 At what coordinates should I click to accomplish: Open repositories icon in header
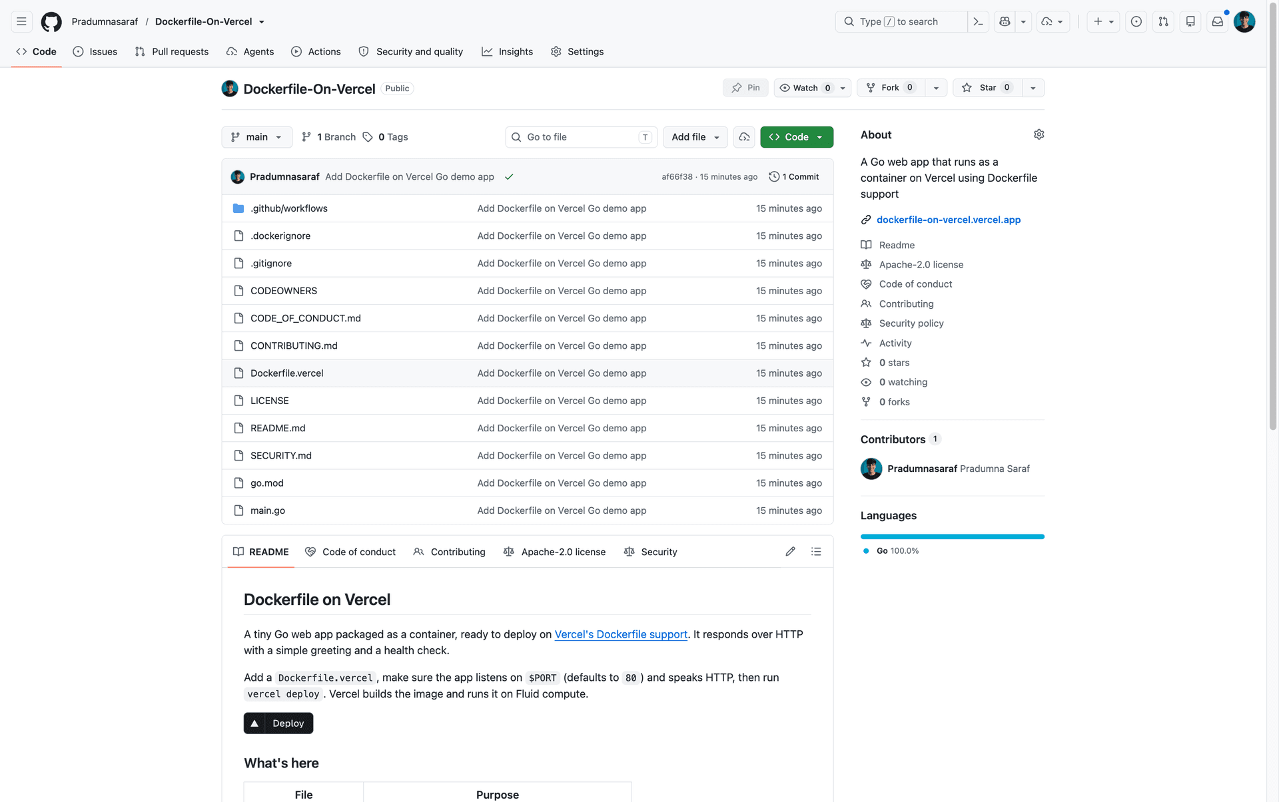(1190, 21)
